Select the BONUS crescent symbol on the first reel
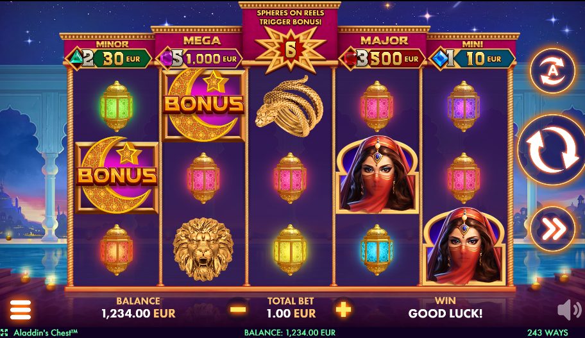The image size is (585, 338). click(117, 176)
